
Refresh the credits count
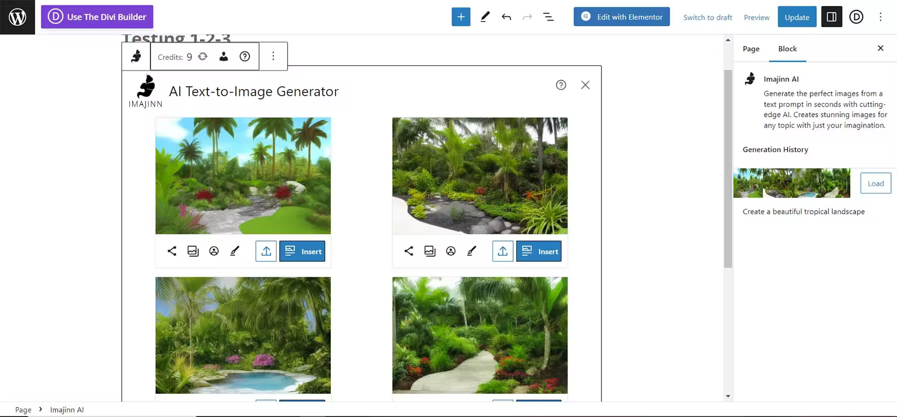click(203, 56)
